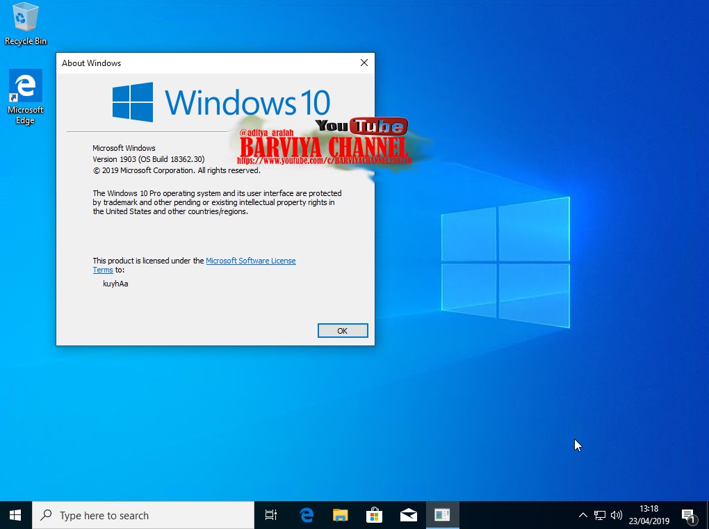Image resolution: width=709 pixels, height=529 pixels.
Task: Open the Microsoft Store from the taskbar
Action: 374,514
